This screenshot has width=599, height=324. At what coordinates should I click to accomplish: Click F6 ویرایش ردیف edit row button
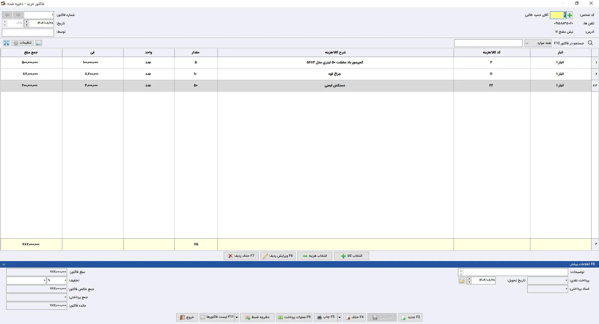click(x=278, y=256)
